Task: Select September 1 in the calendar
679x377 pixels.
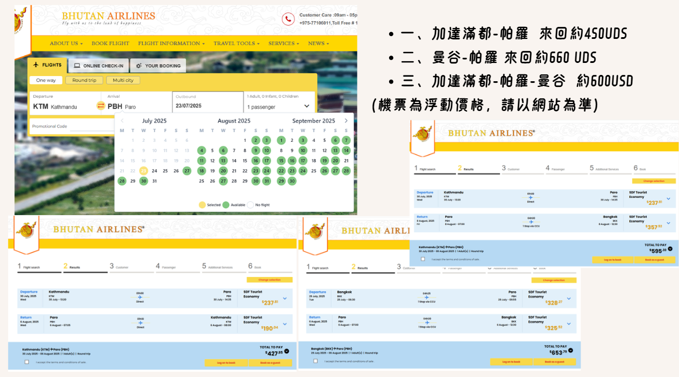Action: (281, 140)
